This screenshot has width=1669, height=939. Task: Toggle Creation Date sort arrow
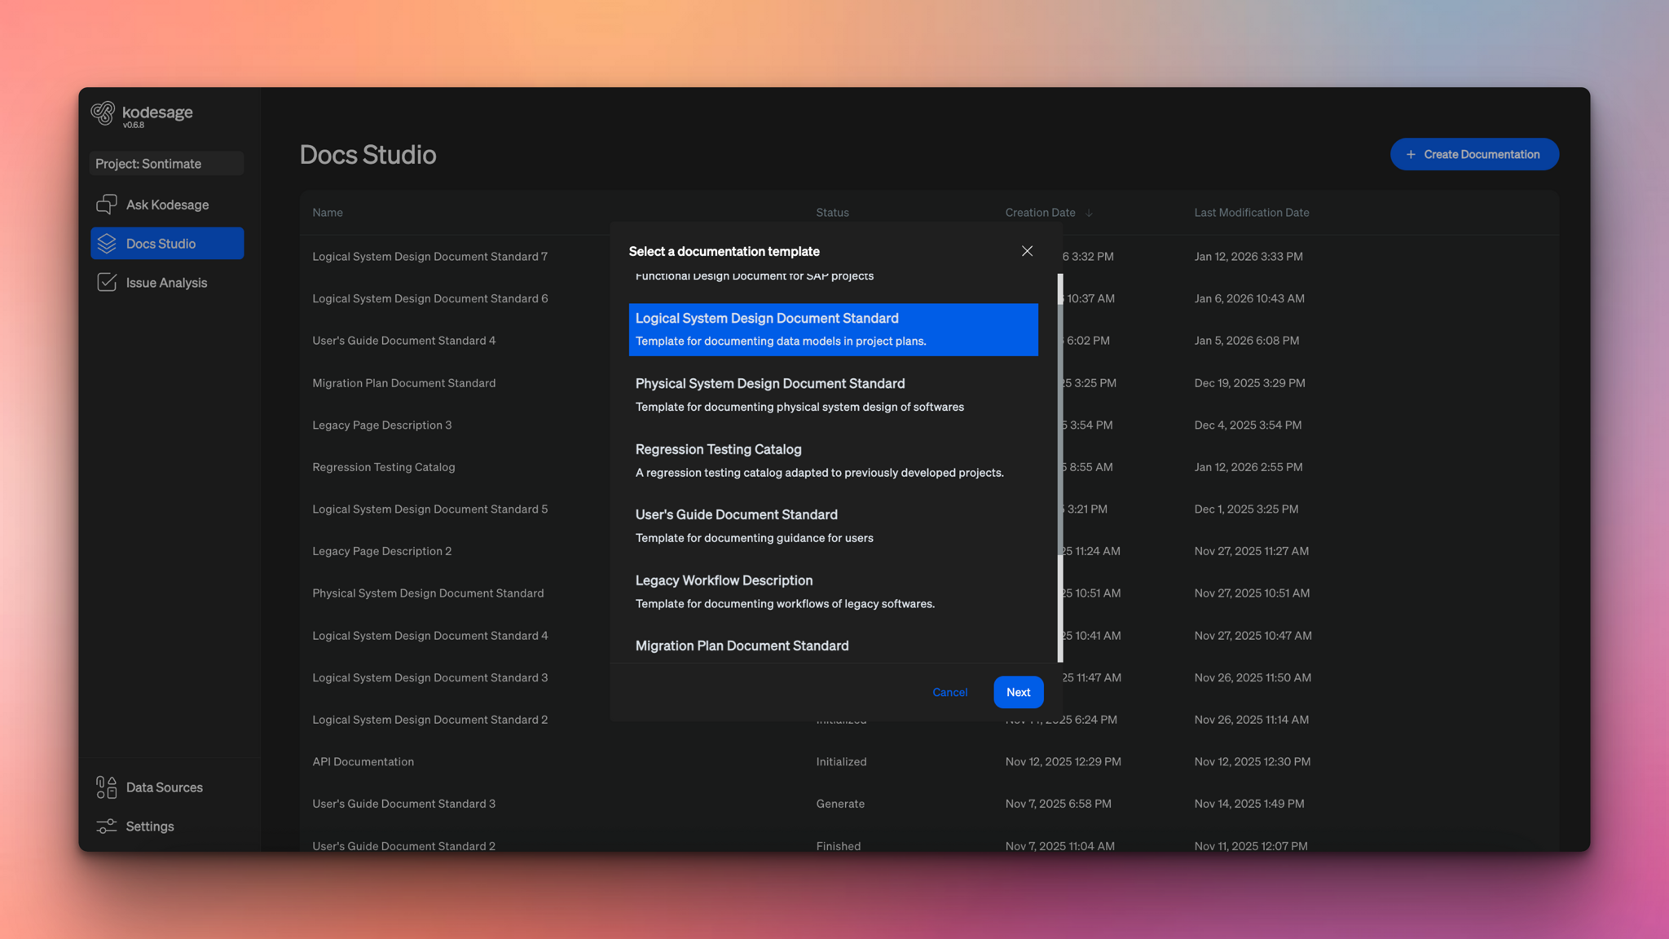tap(1089, 214)
